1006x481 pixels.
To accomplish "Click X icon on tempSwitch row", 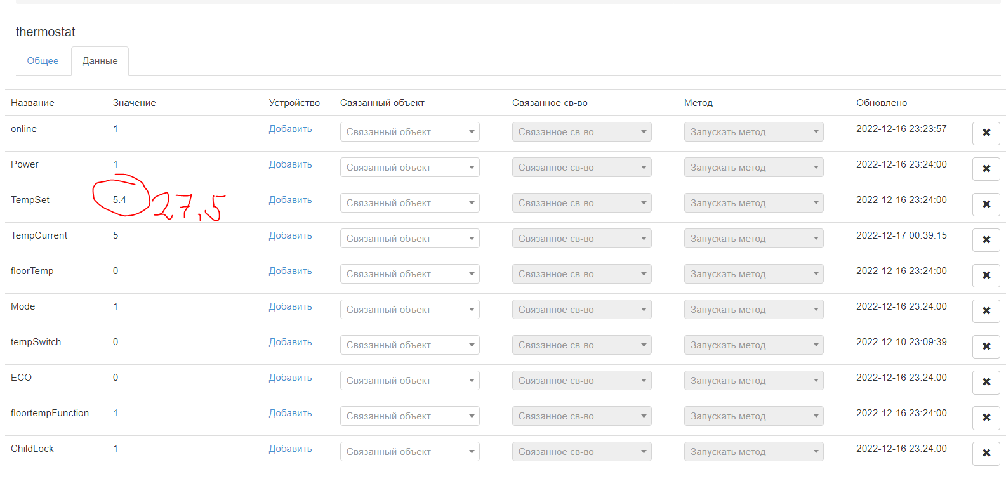I will (x=986, y=346).
